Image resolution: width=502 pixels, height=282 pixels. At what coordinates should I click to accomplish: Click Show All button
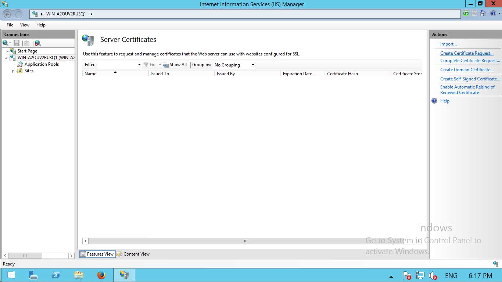click(175, 65)
